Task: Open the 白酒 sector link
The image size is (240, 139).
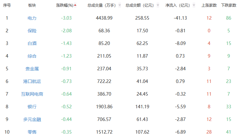Action: click(x=32, y=43)
